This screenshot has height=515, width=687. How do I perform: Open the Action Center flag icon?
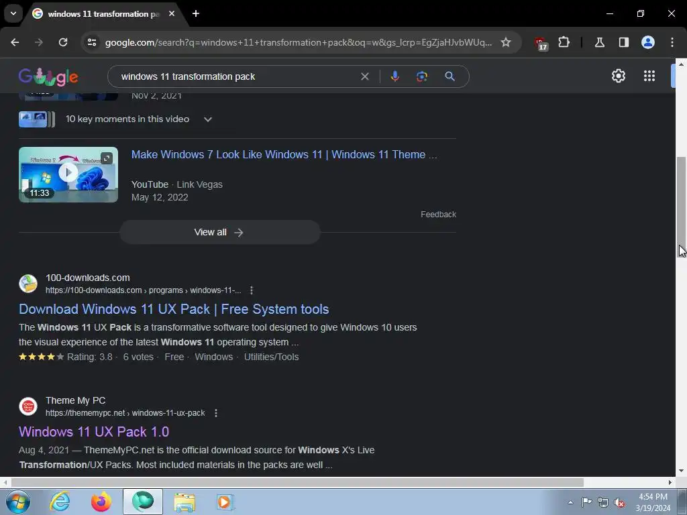tap(586, 502)
